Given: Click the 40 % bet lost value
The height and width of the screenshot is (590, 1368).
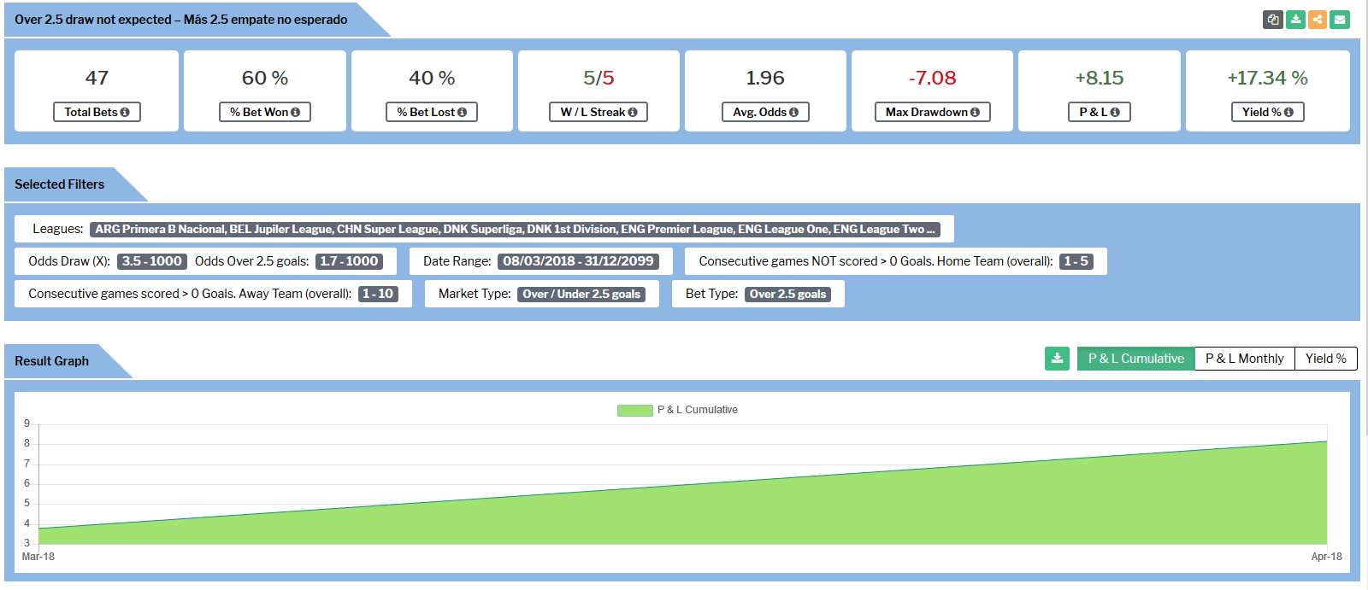Looking at the screenshot, I should coord(432,78).
